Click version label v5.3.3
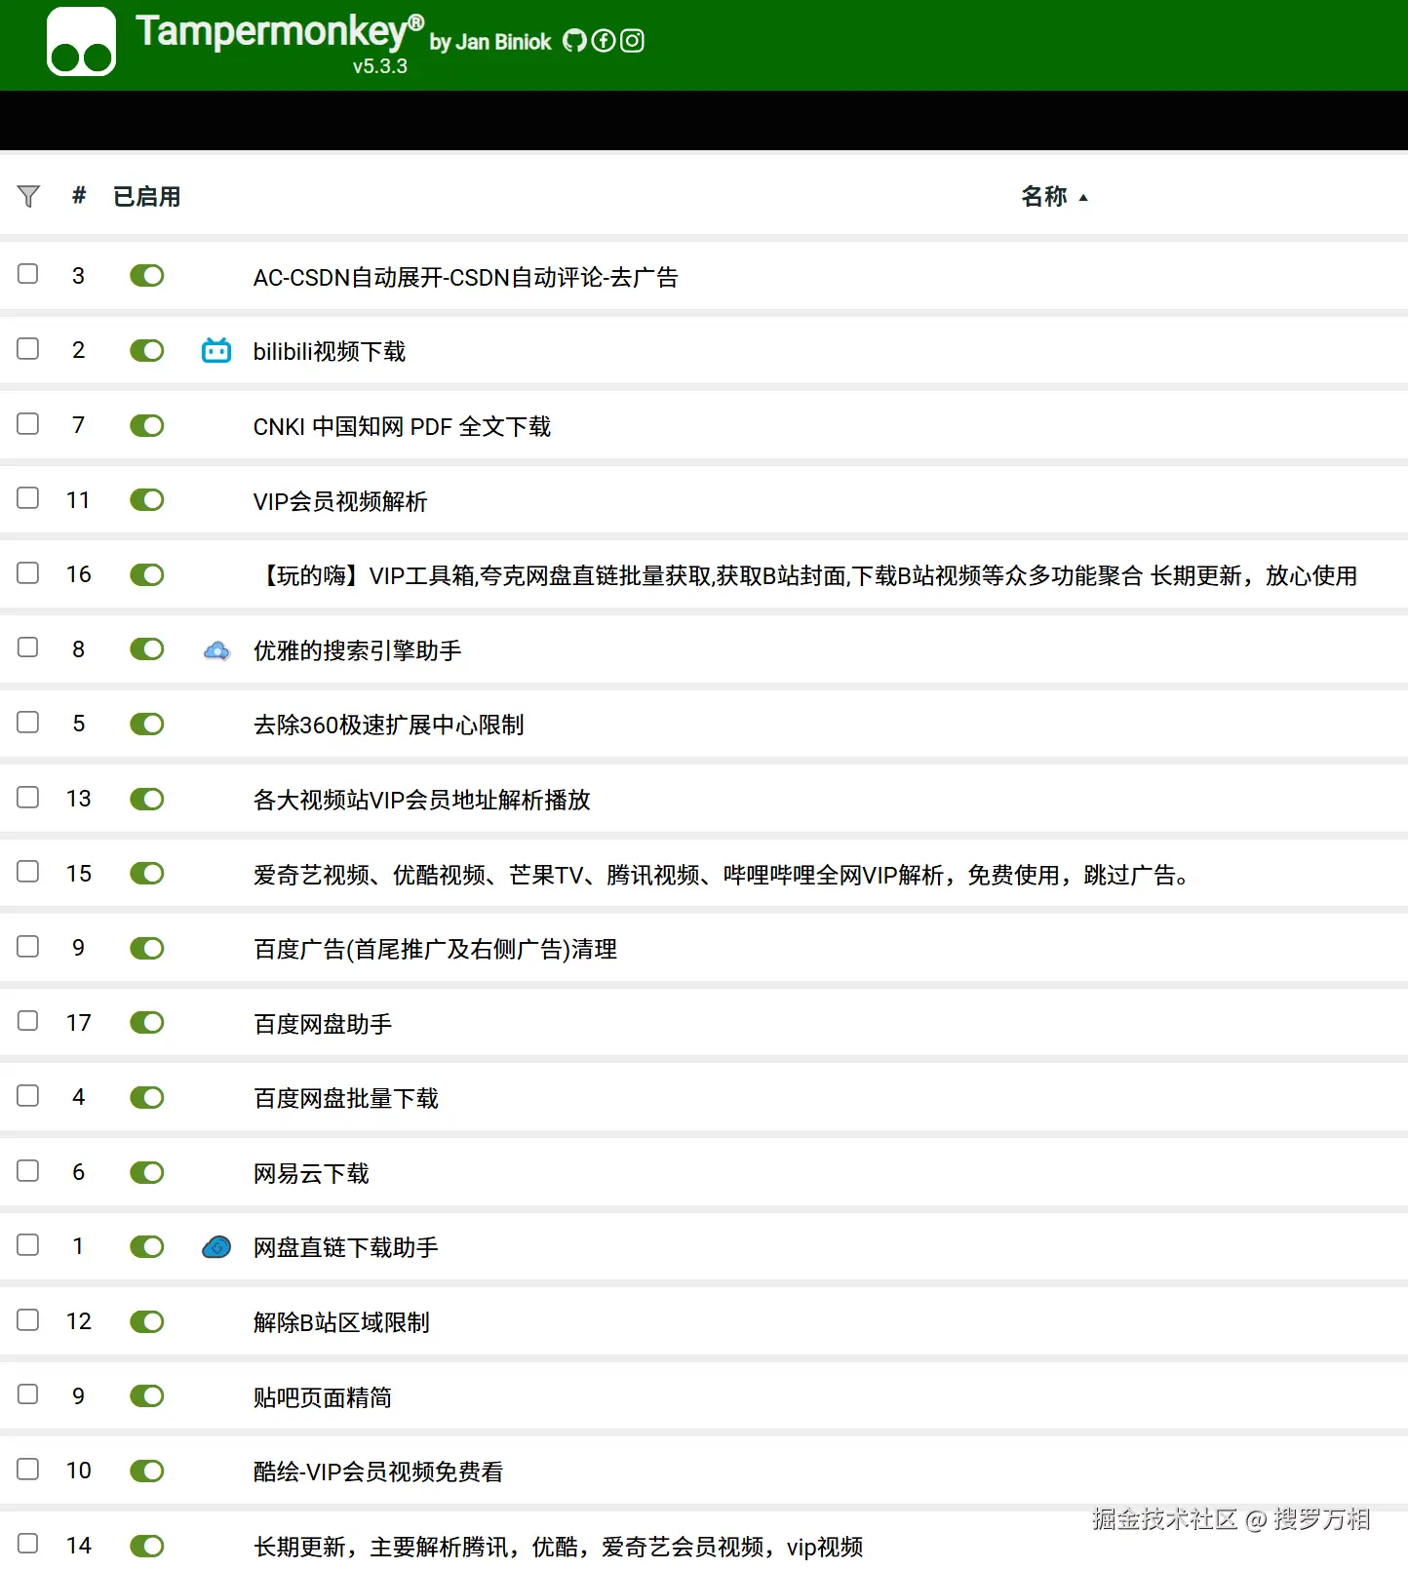The image size is (1408, 1570). coord(380,66)
